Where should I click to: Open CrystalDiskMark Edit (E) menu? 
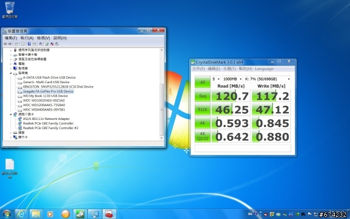tap(214, 69)
